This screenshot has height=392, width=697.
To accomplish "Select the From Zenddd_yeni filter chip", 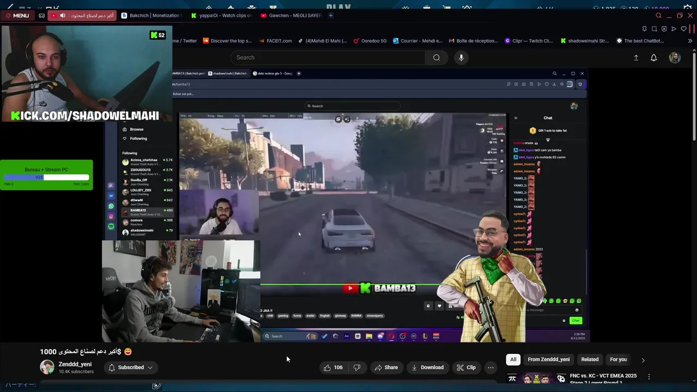I will pyautogui.click(x=549, y=359).
